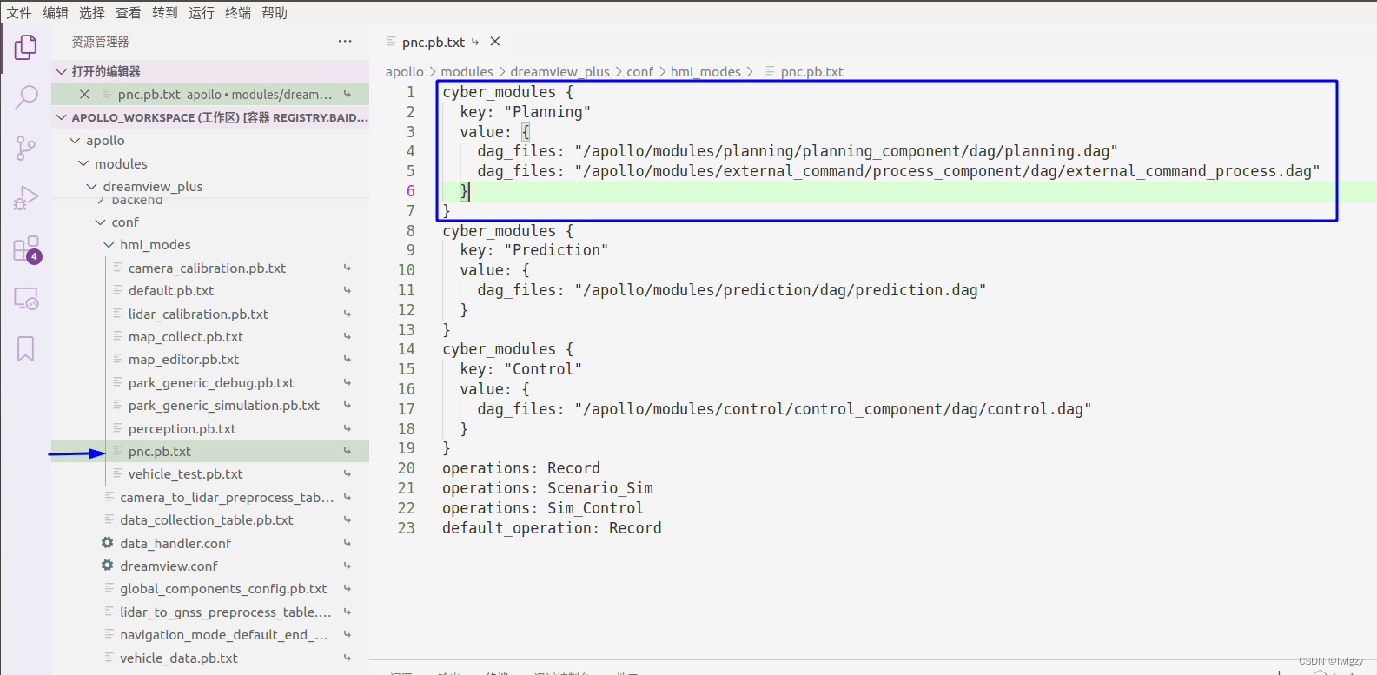
Task: Click the symlink arrow on vehicle_data.pb.txt row
Action: pyautogui.click(x=347, y=658)
